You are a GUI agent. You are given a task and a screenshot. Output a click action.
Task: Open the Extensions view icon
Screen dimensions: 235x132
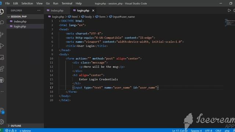pyautogui.click(x=2, y=69)
